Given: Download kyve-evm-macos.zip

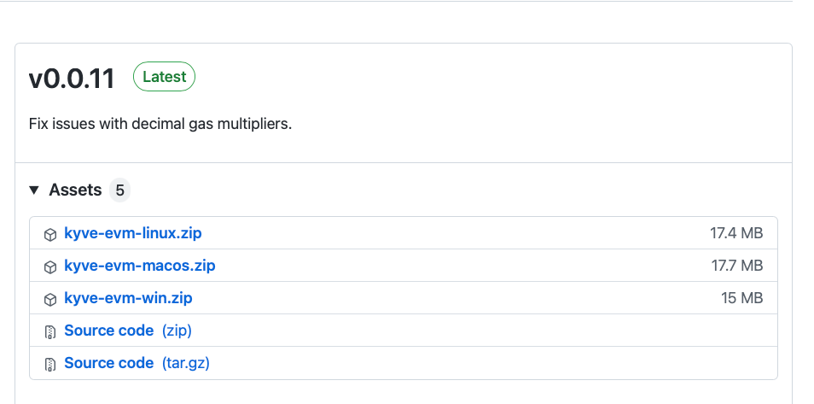Looking at the screenshot, I should [140, 266].
